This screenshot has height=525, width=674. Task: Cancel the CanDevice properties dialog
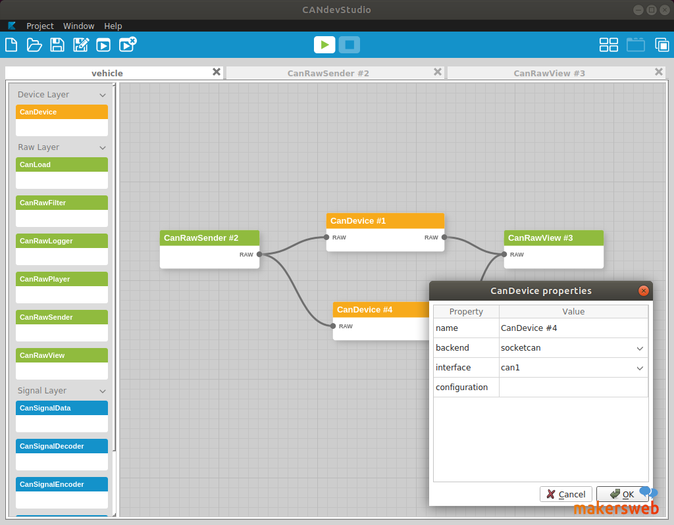tap(565, 494)
